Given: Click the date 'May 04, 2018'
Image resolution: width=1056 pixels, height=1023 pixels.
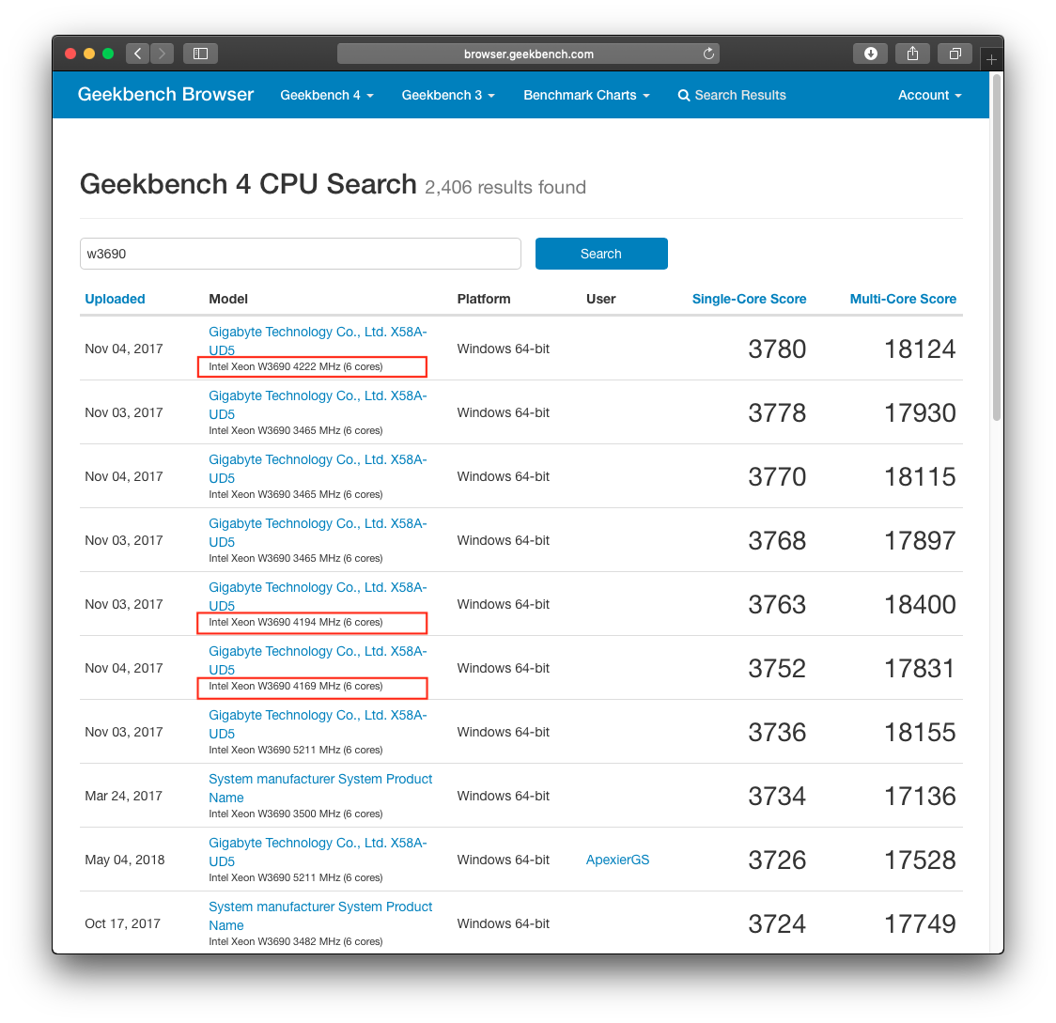Looking at the screenshot, I should pyautogui.click(x=125, y=860).
